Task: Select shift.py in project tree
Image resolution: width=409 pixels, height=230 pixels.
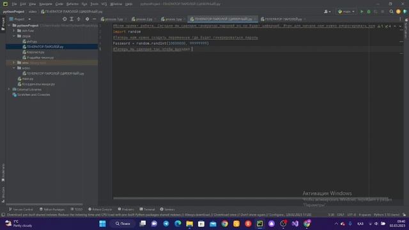Action: (30, 42)
